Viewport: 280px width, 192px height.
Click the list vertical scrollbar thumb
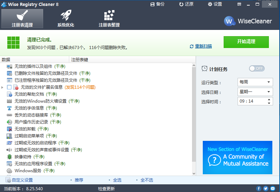(194, 114)
